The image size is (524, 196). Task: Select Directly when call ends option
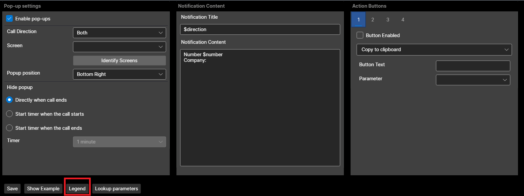pos(9,100)
